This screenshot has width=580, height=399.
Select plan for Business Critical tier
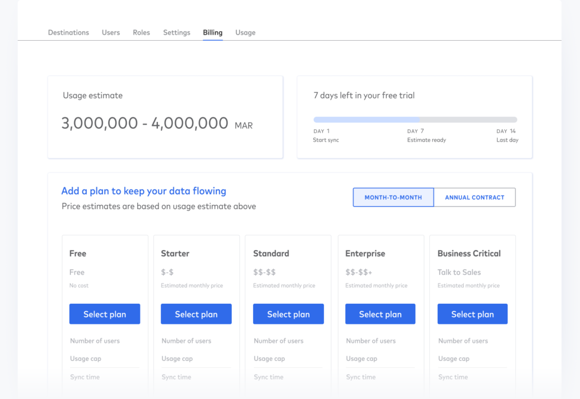click(472, 314)
